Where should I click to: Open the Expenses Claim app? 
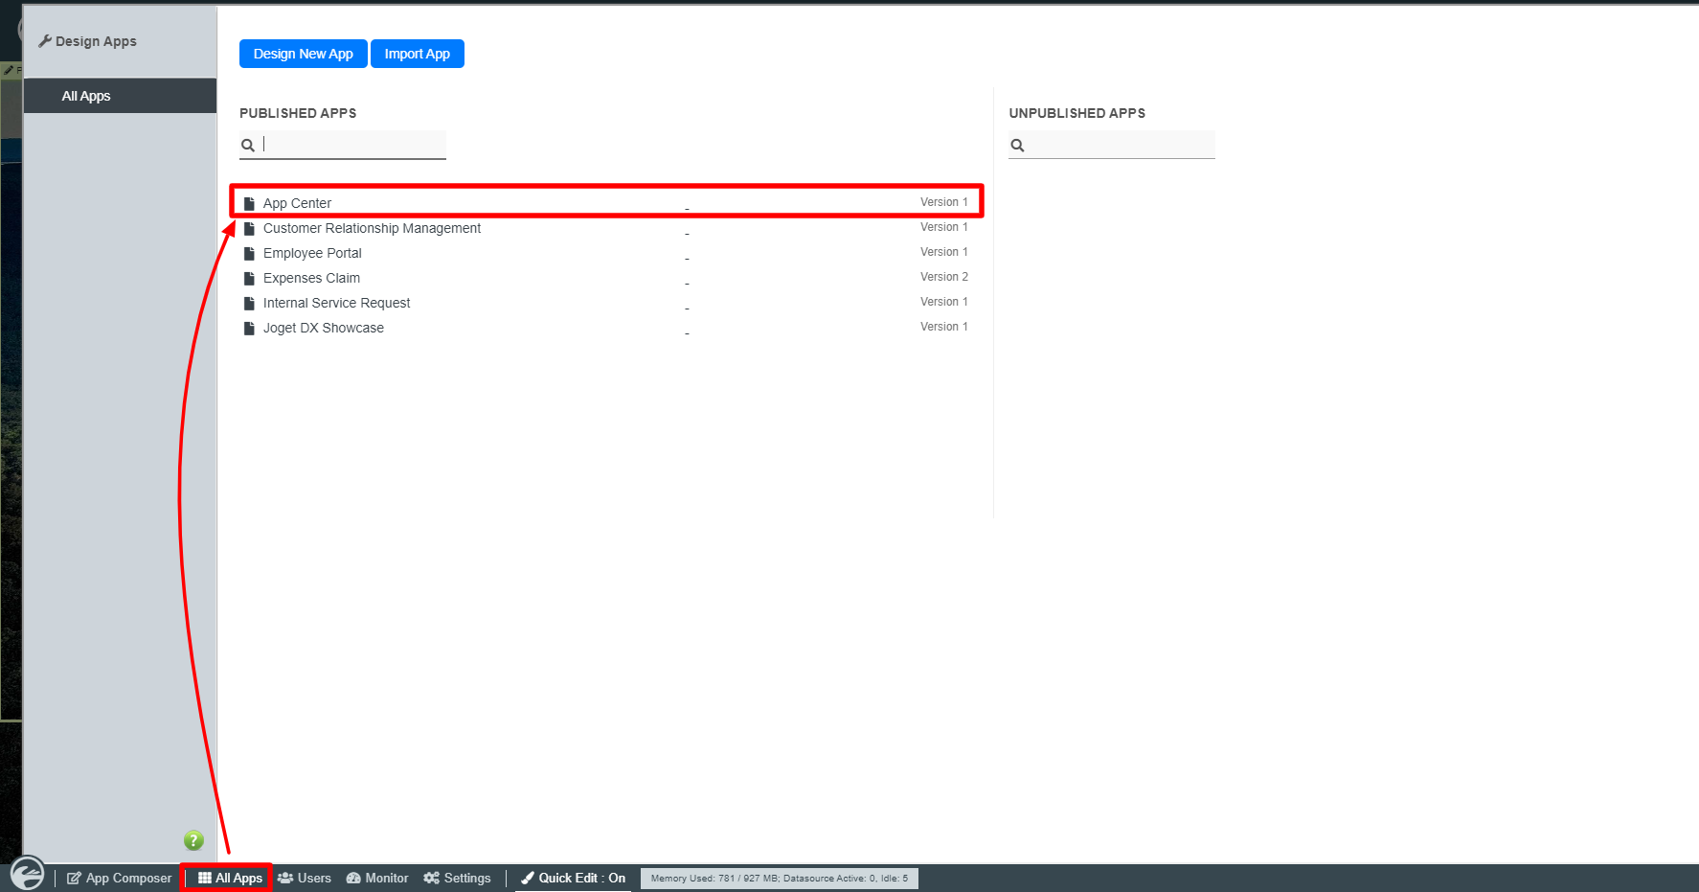pyautogui.click(x=311, y=278)
